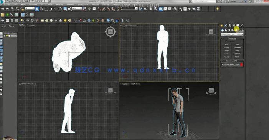Toggle the 3D Snaps button
Screen dimensions: 269x140
99,9
